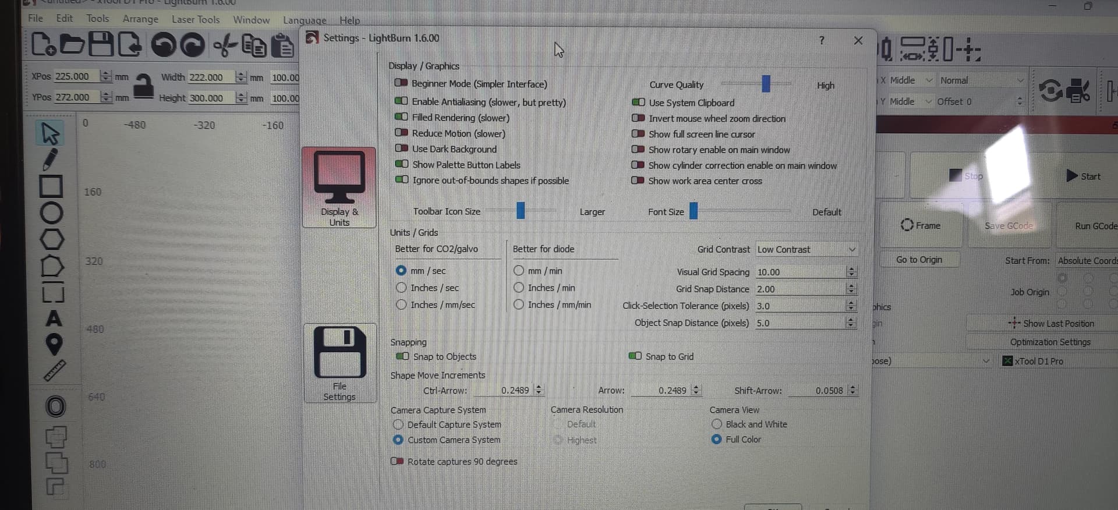Cut selection with the scissors icon
The height and width of the screenshot is (510, 1118).
pyautogui.click(x=225, y=45)
